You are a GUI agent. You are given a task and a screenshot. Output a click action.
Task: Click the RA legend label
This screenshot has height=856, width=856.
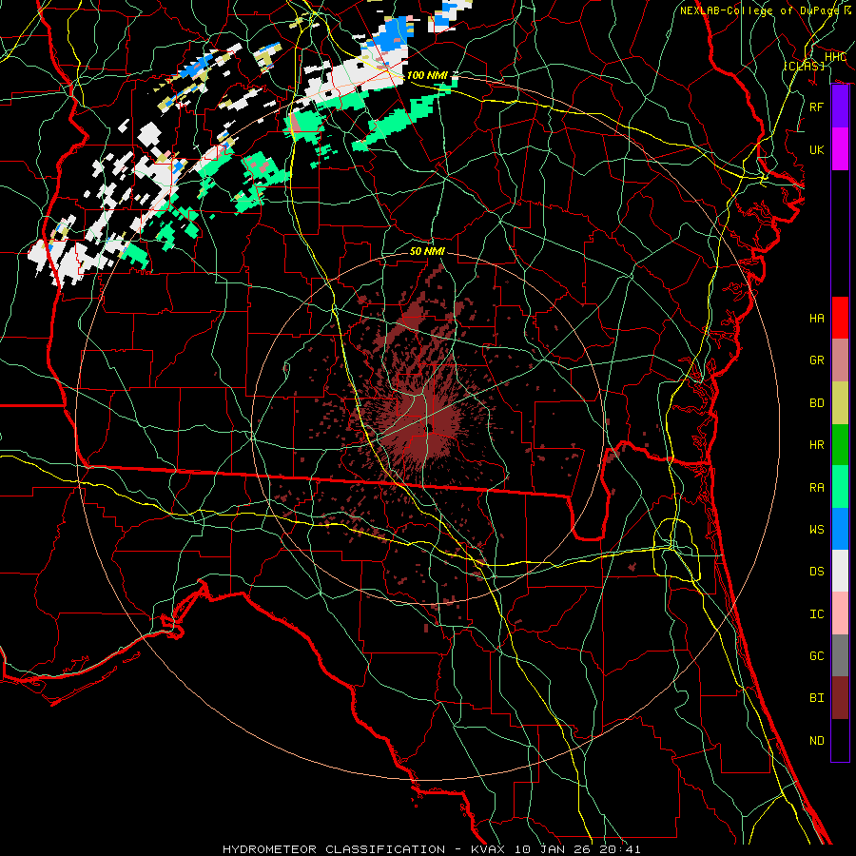816,488
